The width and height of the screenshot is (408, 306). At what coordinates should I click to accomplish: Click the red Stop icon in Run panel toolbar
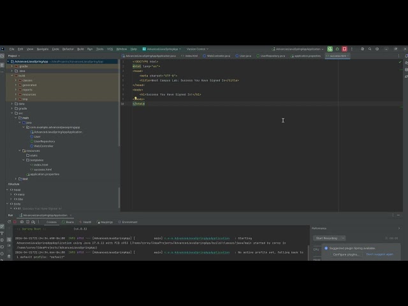15,222
